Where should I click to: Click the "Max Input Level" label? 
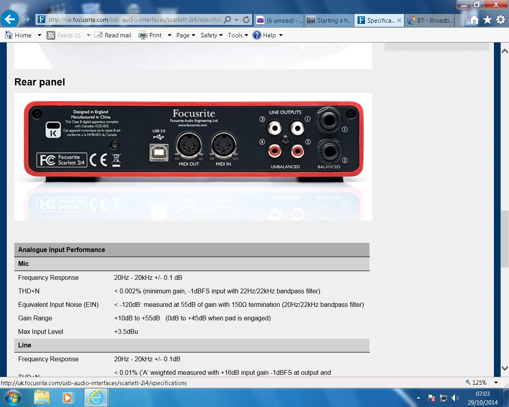click(x=41, y=331)
